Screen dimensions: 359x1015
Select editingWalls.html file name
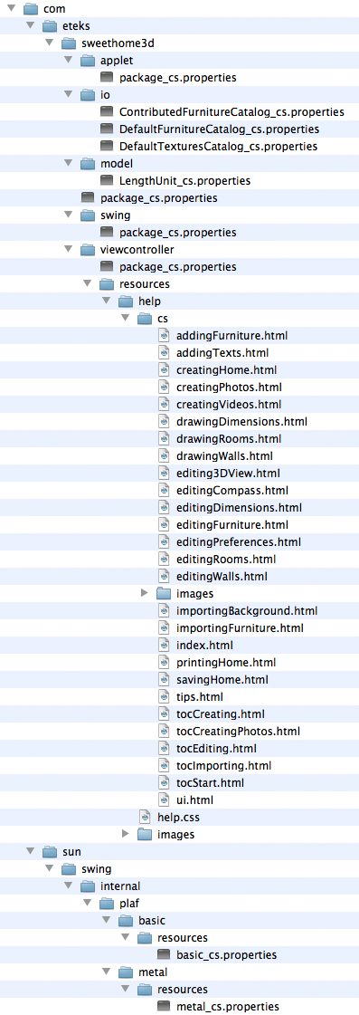tap(222, 576)
